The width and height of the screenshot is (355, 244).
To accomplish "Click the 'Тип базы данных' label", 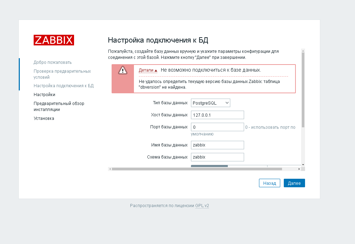I will click(x=170, y=103).
